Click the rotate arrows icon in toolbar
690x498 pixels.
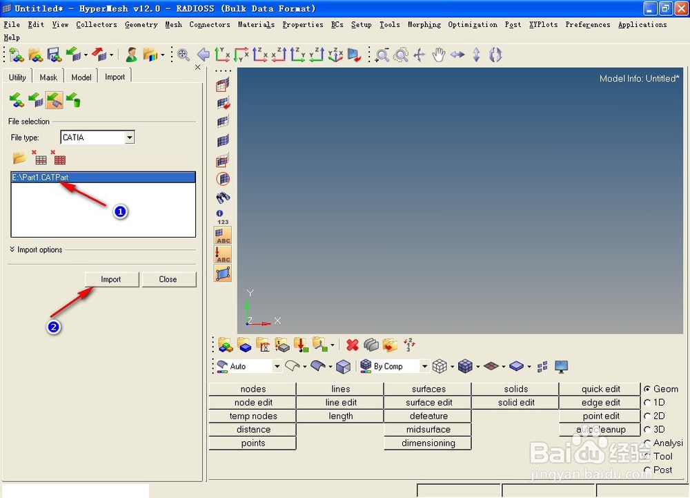(x=495, y=55)
